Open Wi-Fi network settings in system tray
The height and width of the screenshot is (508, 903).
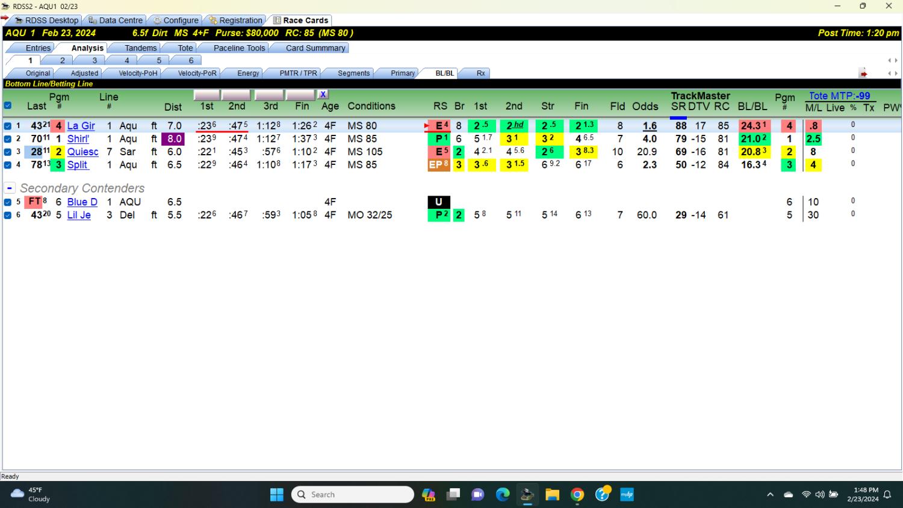pos(806,495)
